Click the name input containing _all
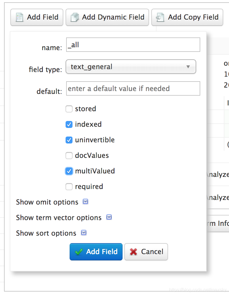 [x=133, y=45]
